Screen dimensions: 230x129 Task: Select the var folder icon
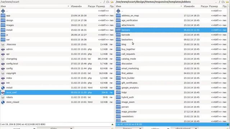3,40
